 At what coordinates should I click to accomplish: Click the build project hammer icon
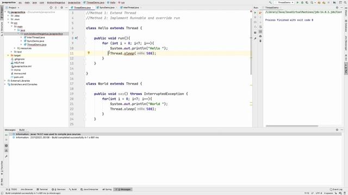pyautogui.click(x=270, y=2)
